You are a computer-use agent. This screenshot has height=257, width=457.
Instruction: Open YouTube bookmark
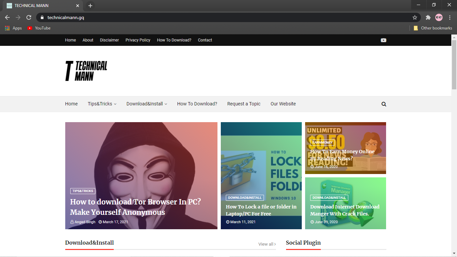(39, 28)
